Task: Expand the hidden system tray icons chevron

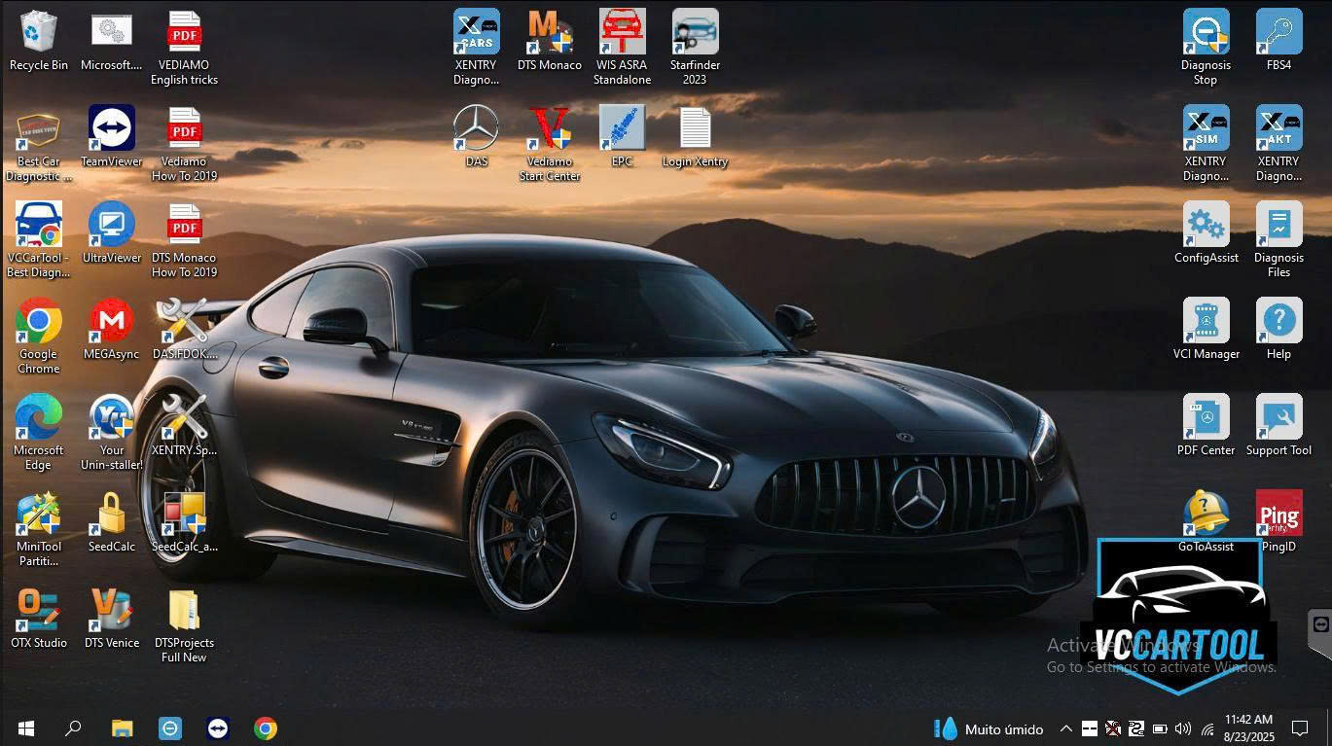Action: tap(1066, 728)
